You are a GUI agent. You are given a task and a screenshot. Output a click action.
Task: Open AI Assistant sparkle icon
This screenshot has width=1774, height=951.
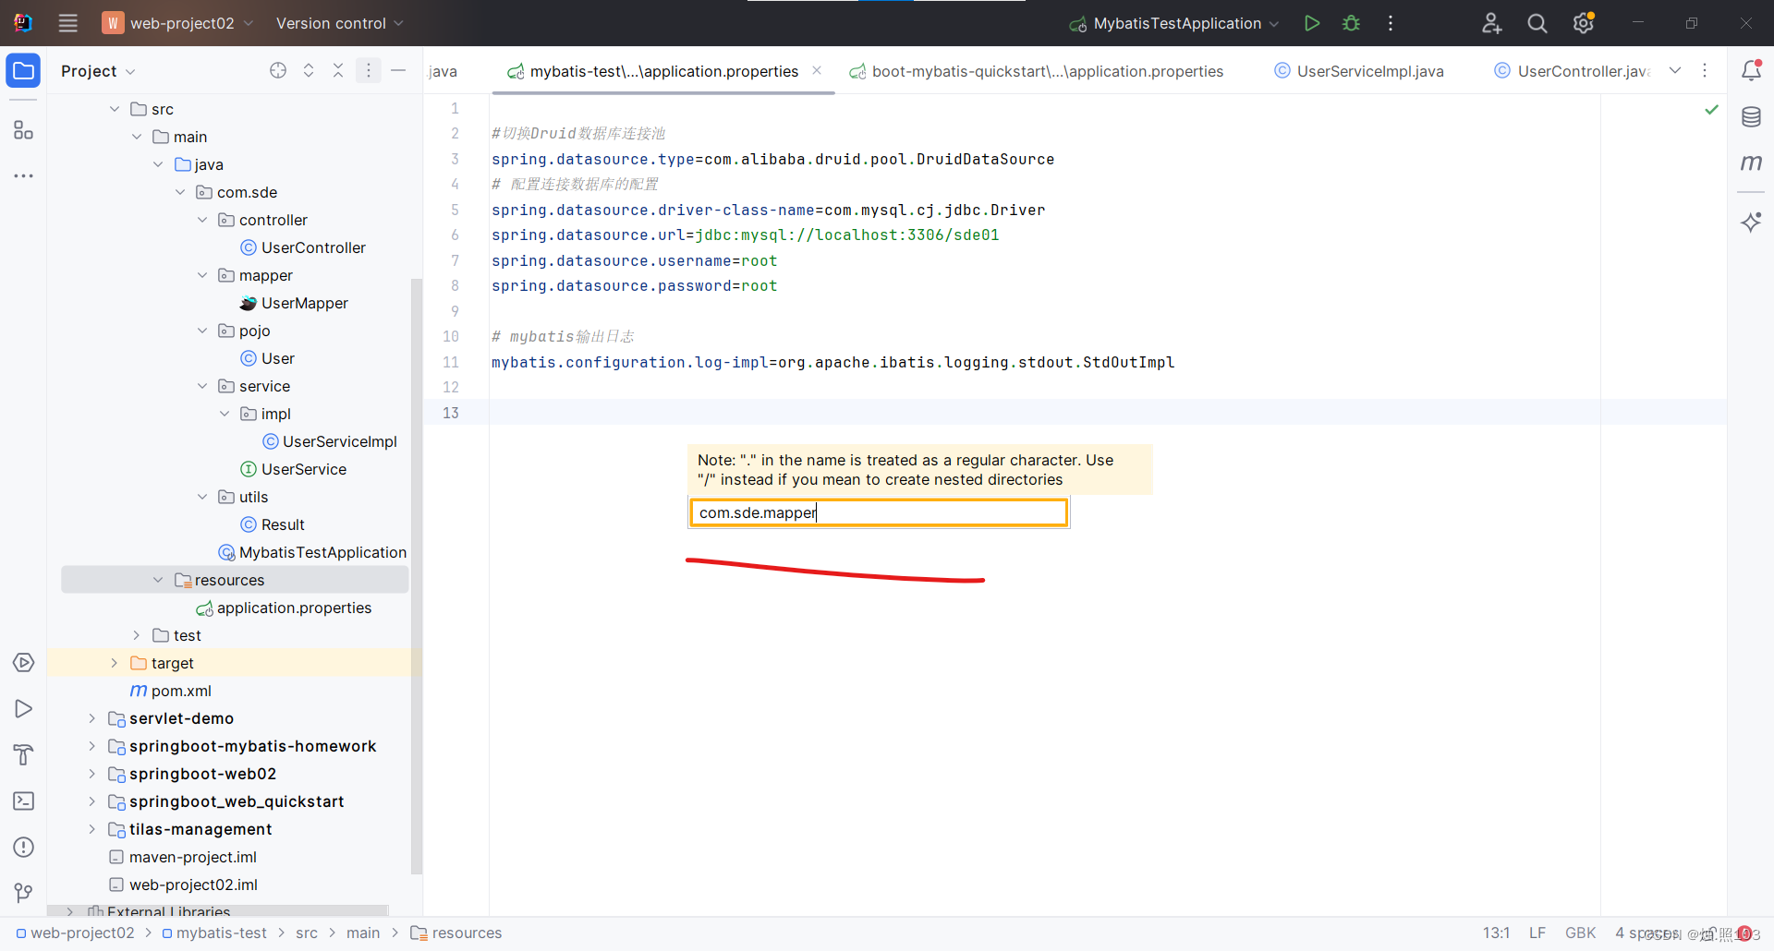1751,222
